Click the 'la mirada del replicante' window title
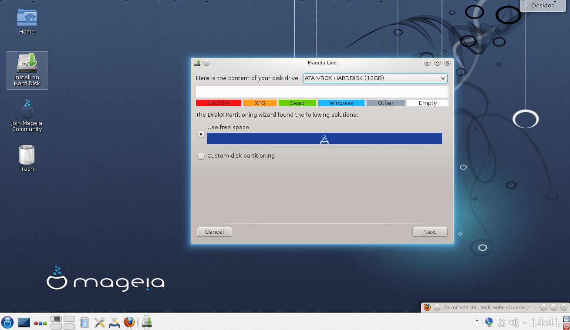This screenshot has width=570, height=330. click(490, 307)
